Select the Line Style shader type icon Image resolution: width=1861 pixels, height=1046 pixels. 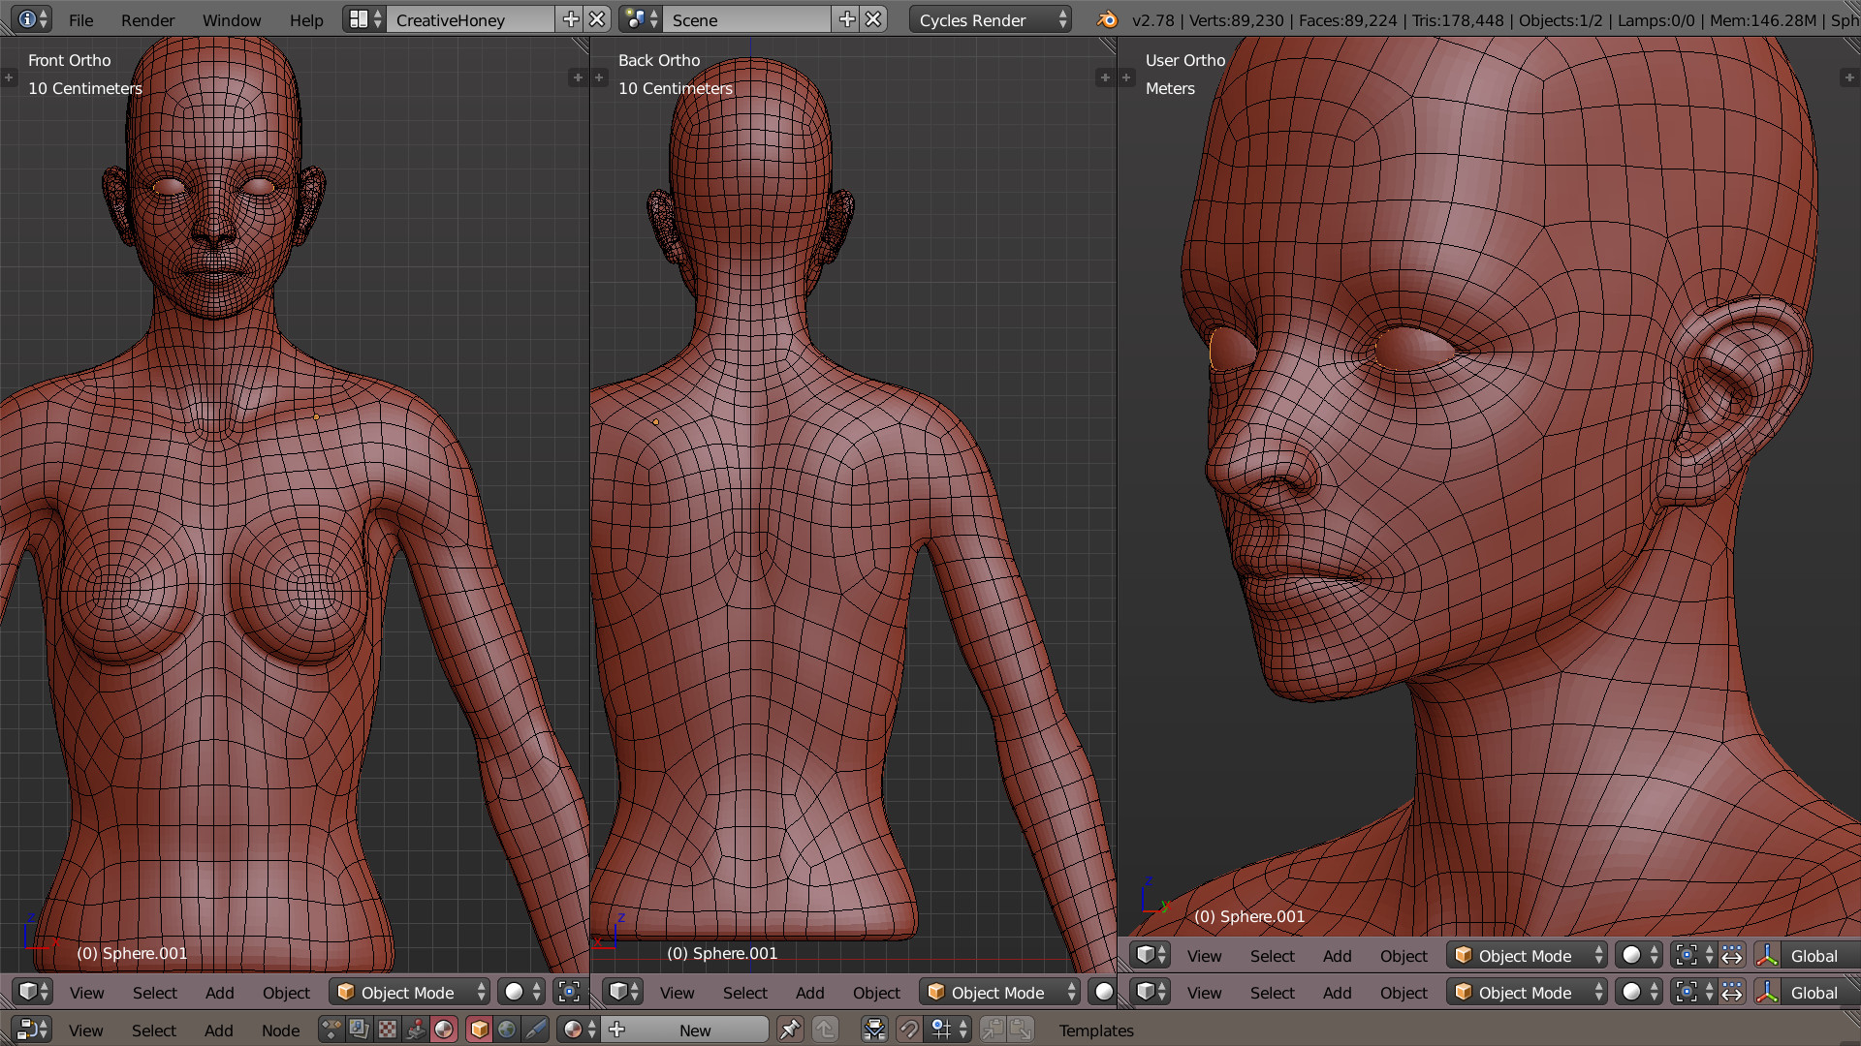[x=535, y=1030]
